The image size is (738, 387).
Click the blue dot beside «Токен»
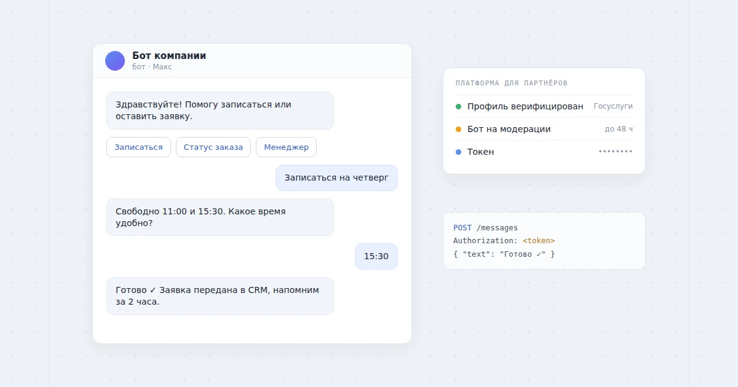(x=458, y=152)
